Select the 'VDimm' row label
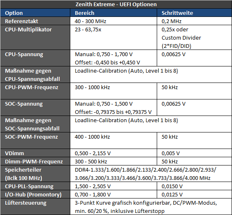Screen dimensions: 232x215 [14, 153]
